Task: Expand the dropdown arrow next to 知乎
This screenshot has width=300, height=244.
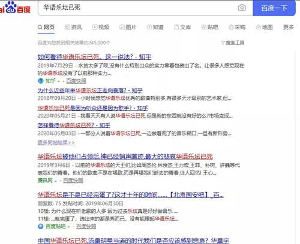Action: point(59,81)
